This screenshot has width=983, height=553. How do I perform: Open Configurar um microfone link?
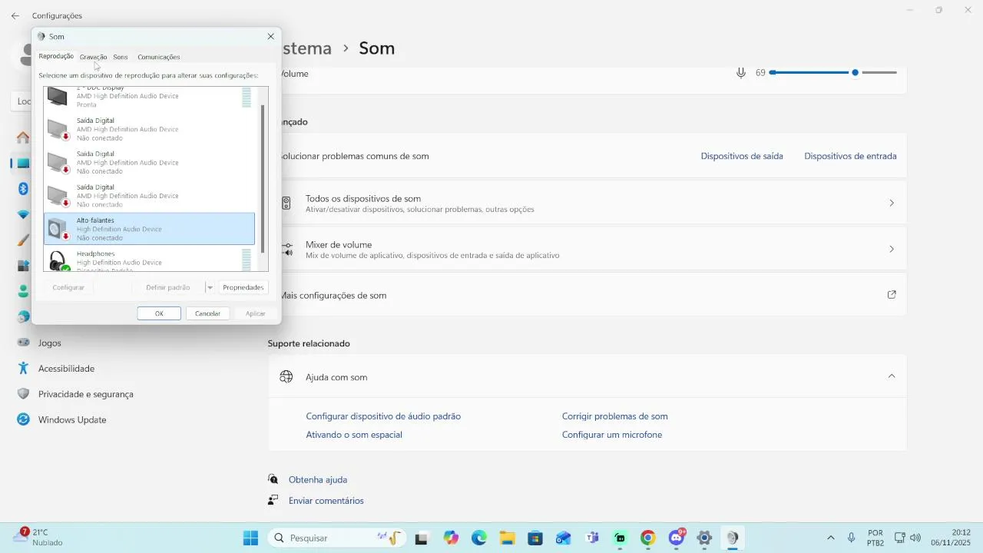612,435
